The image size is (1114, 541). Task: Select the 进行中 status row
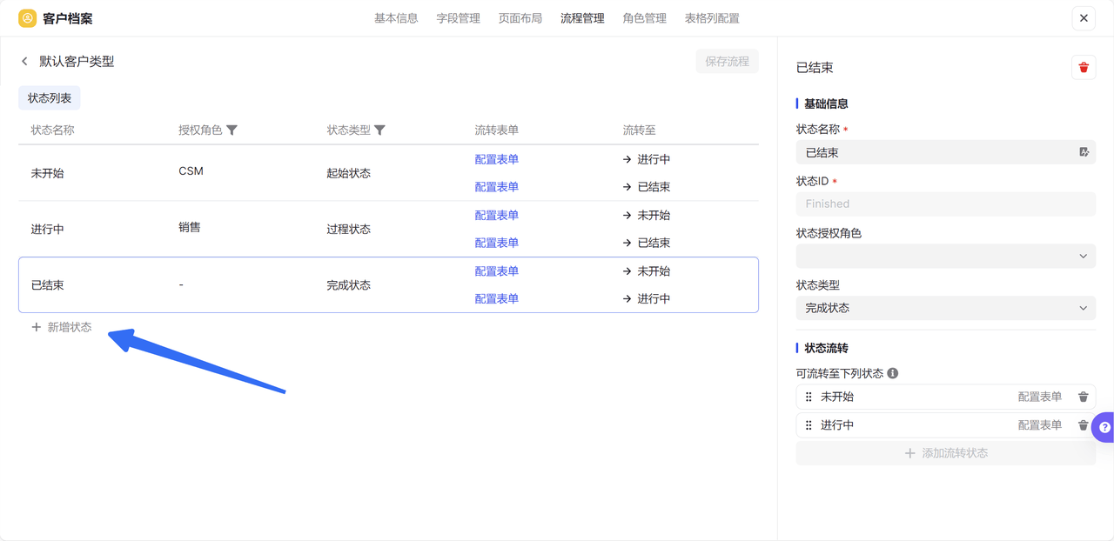(x=261, y=229)
